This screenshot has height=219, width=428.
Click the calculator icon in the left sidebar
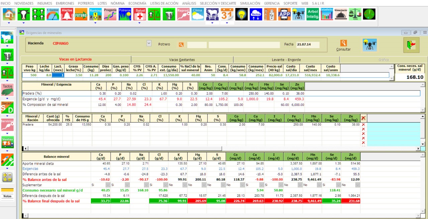(7, 177)
